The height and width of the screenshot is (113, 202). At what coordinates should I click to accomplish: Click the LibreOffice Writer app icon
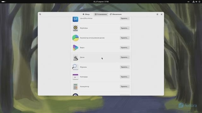[75, 19]
